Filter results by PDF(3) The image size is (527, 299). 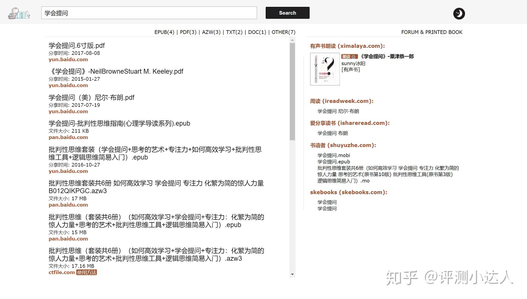(188, 32)
